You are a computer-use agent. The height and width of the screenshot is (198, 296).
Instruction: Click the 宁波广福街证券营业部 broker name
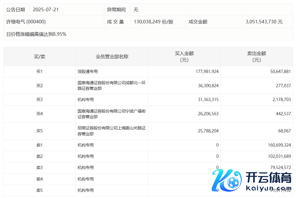[111, 114]
